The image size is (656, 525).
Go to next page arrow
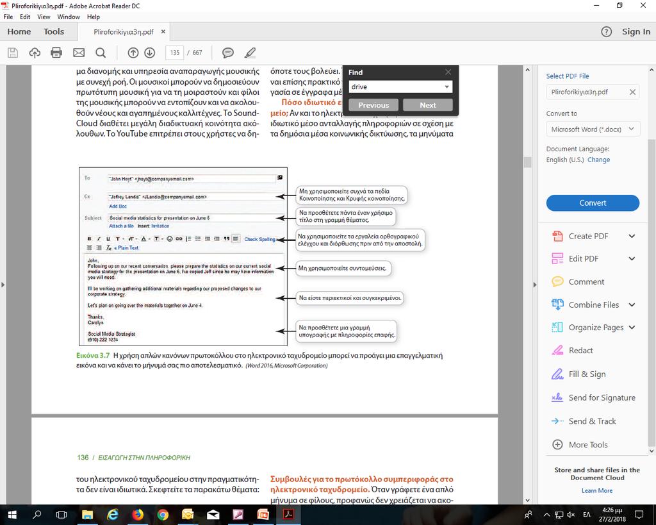tap(150, 53)
